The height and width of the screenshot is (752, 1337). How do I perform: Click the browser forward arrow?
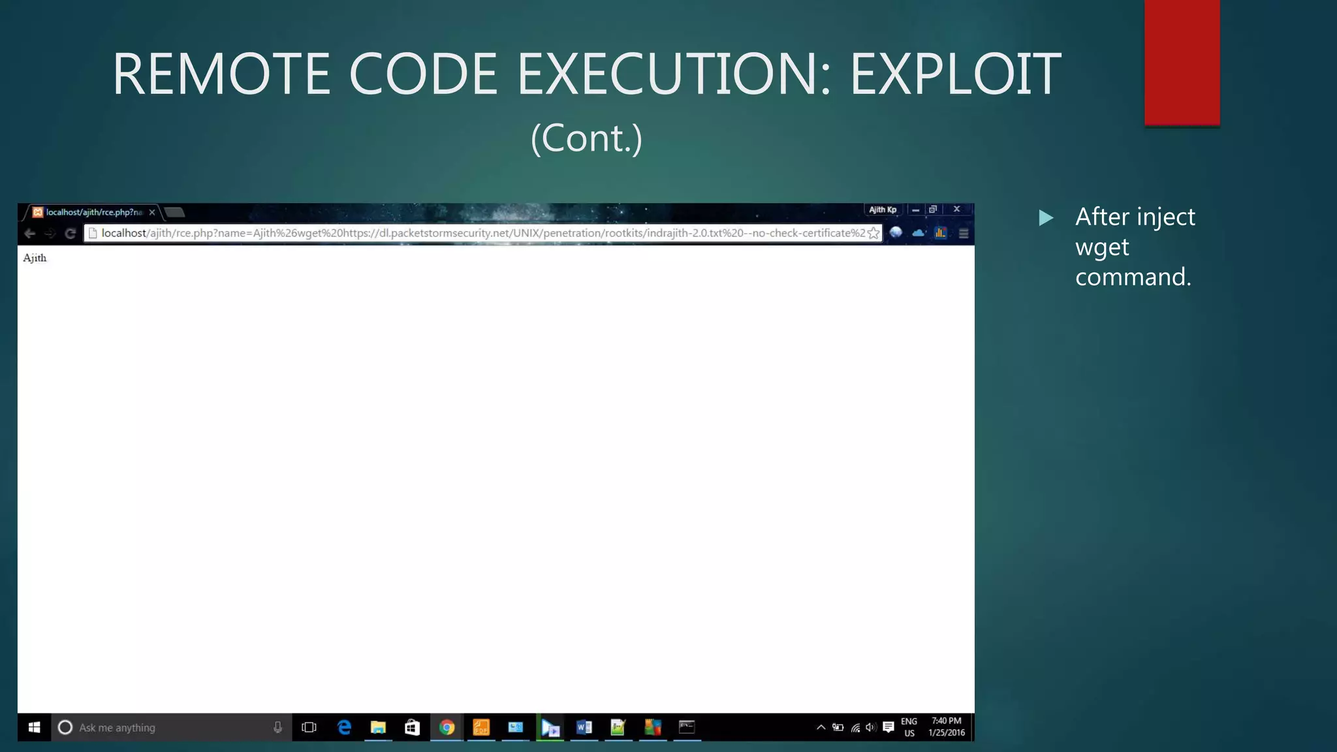pyautogui.click(x=50, y=233)
